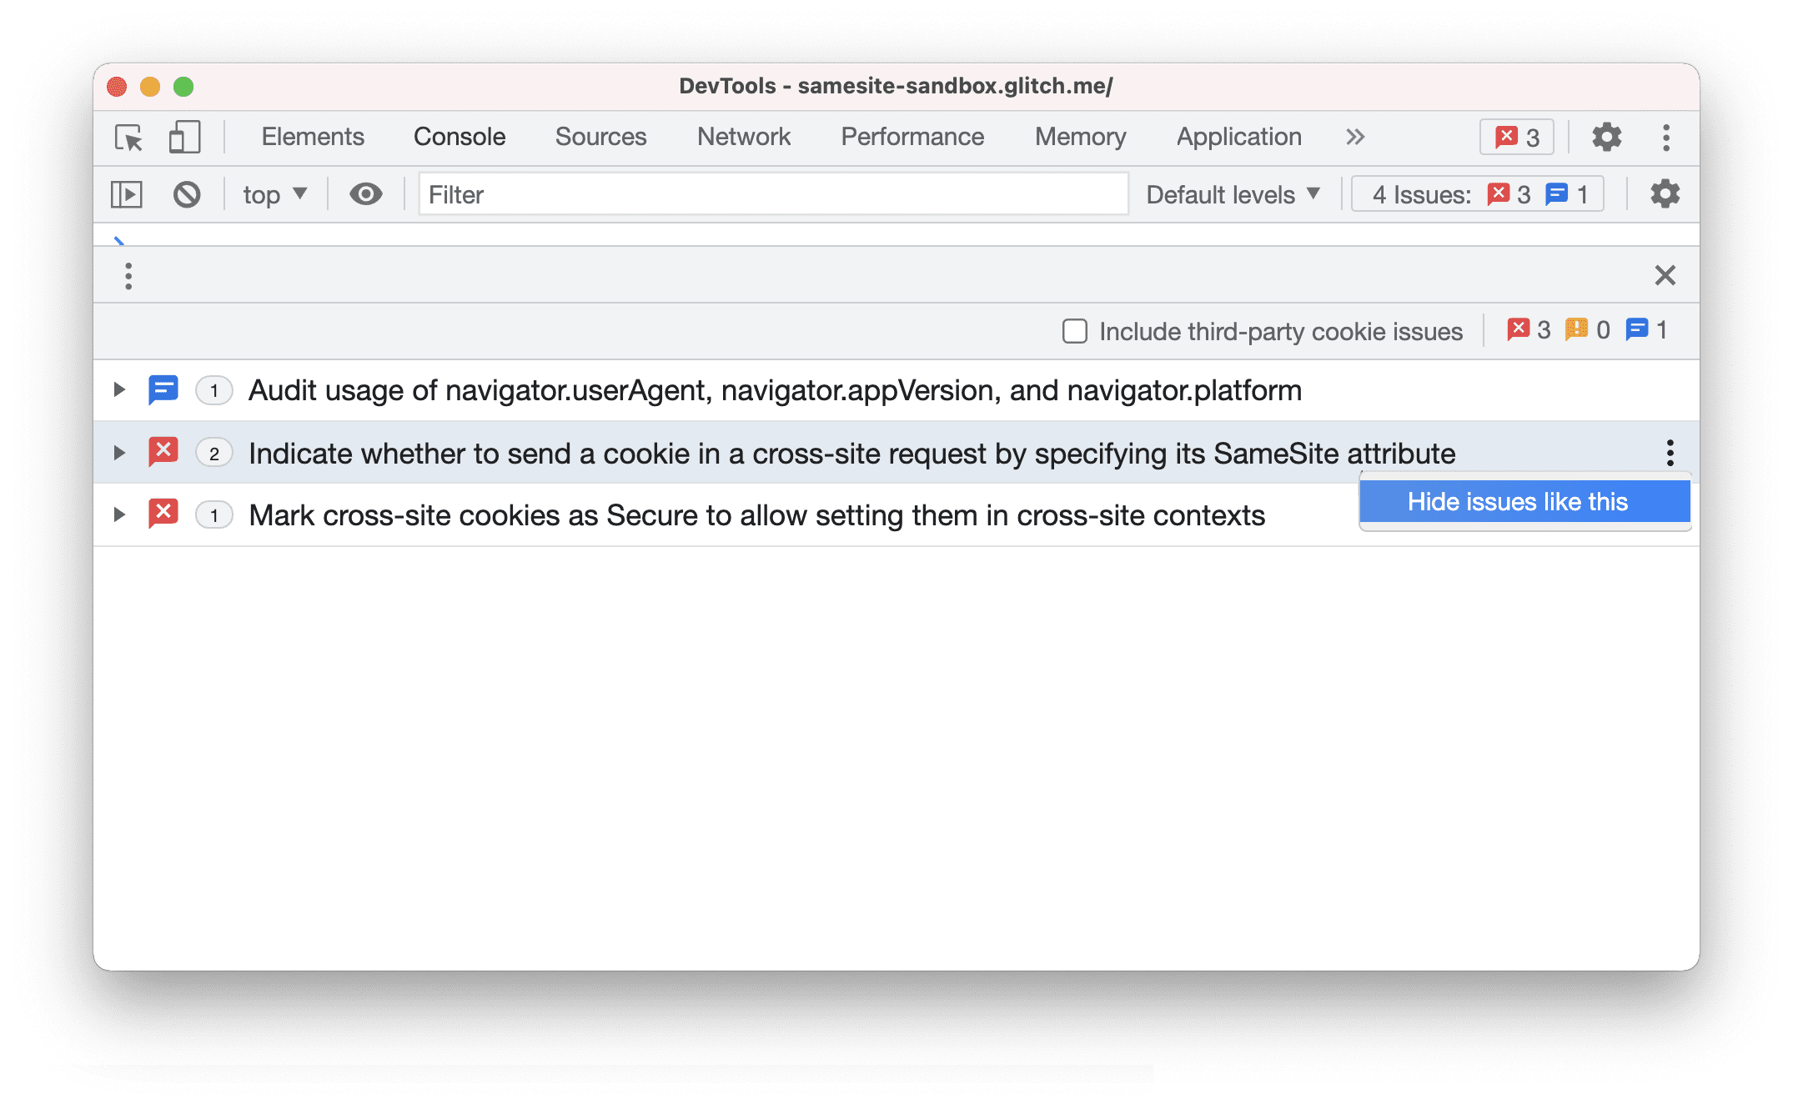Click the eye visibility icon in console
1793x1094 pixels.
(x=365, y=195)
